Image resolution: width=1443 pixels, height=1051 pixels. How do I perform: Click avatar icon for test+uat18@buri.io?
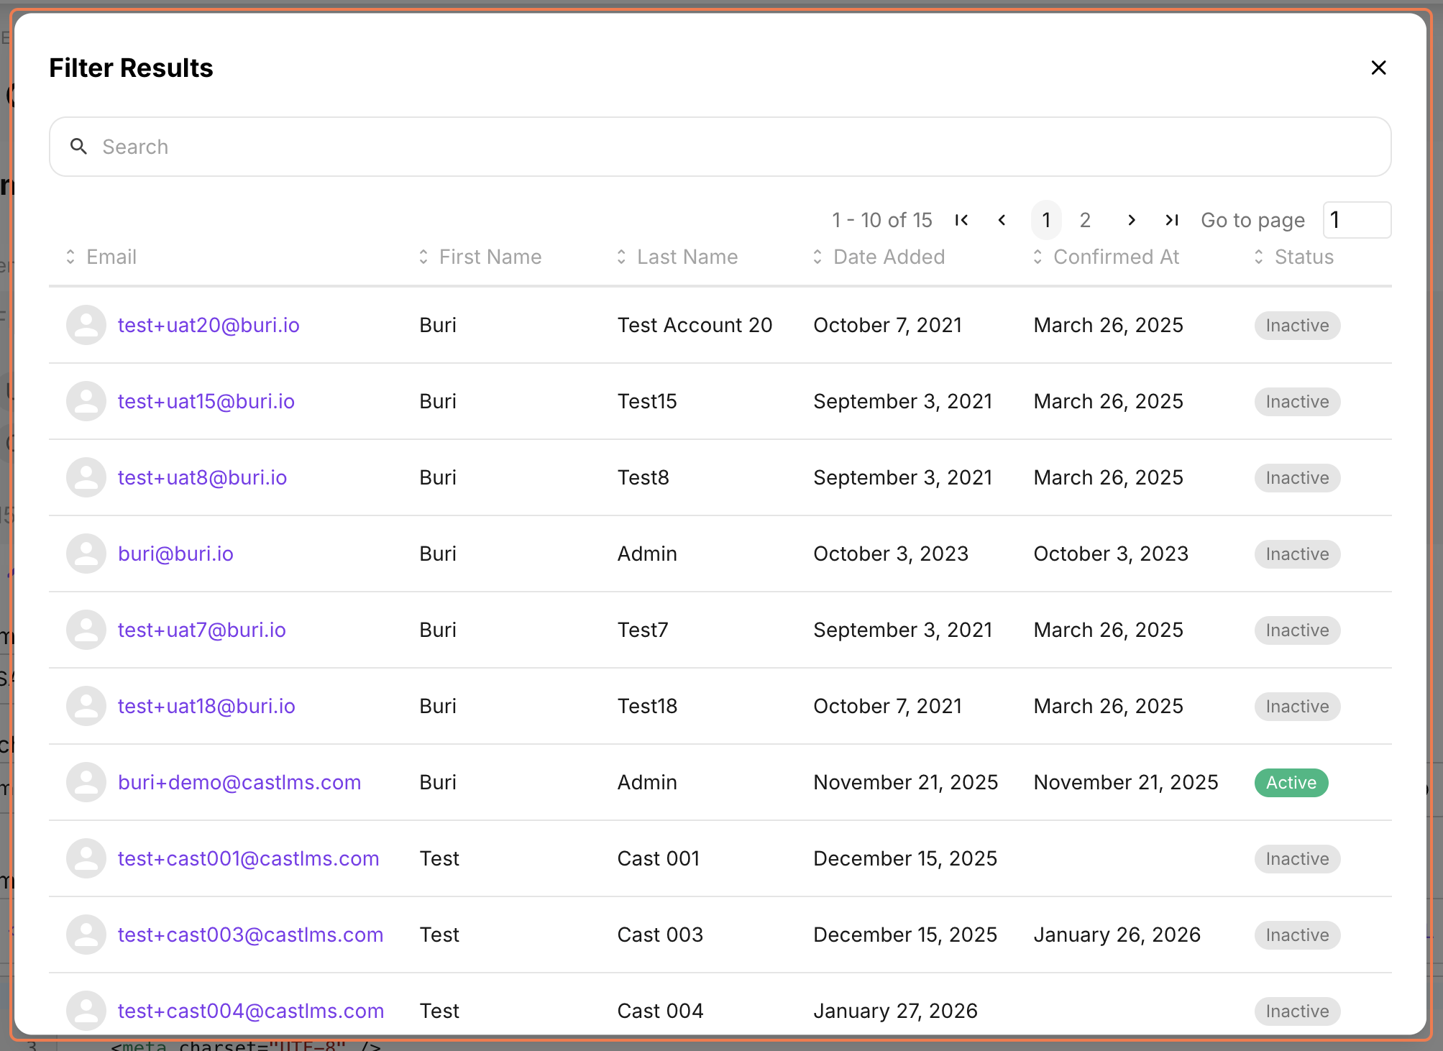[x=86, y=706]
